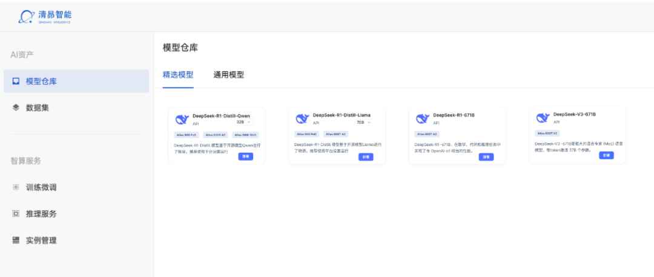Go to 推理服务 in the sidebar
The image size is (654, 277).
pos(76,214)
